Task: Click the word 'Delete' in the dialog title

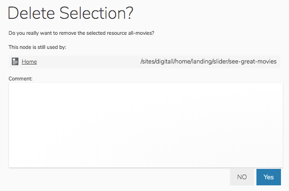Action: 31,13
